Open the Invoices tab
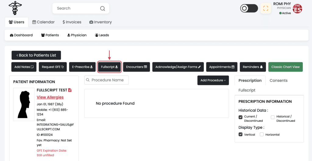 click(x=72, y=22)
